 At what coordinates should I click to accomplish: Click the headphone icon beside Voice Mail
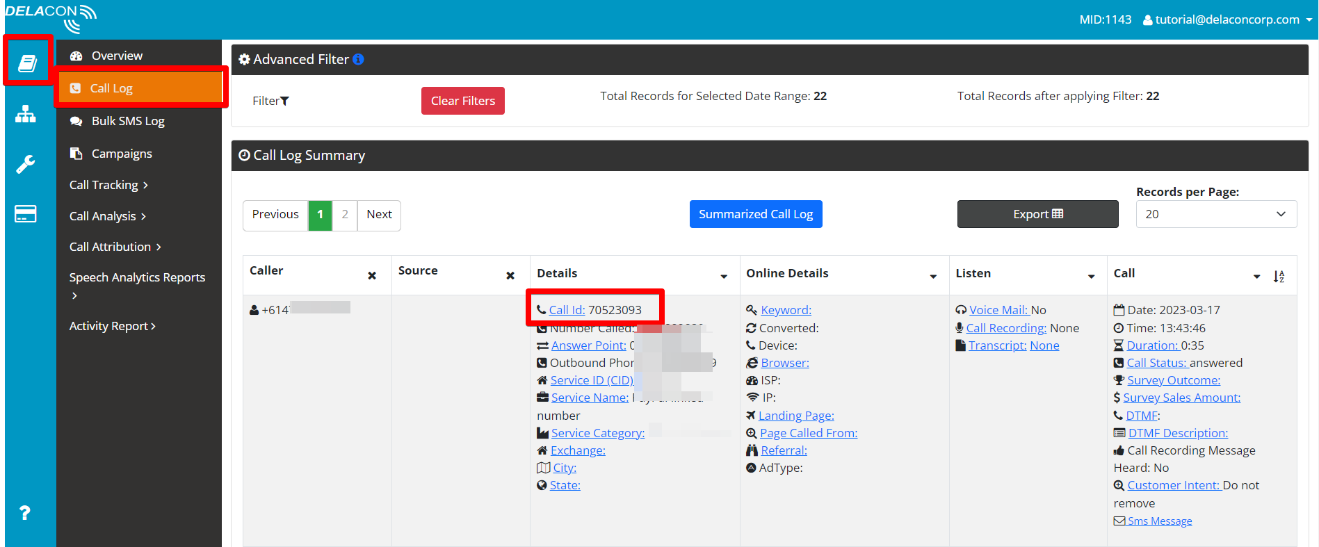point(961,310)
